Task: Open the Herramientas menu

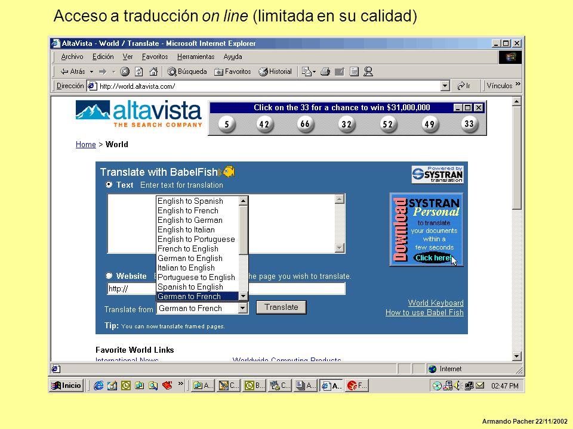Action: click(196, 57)
